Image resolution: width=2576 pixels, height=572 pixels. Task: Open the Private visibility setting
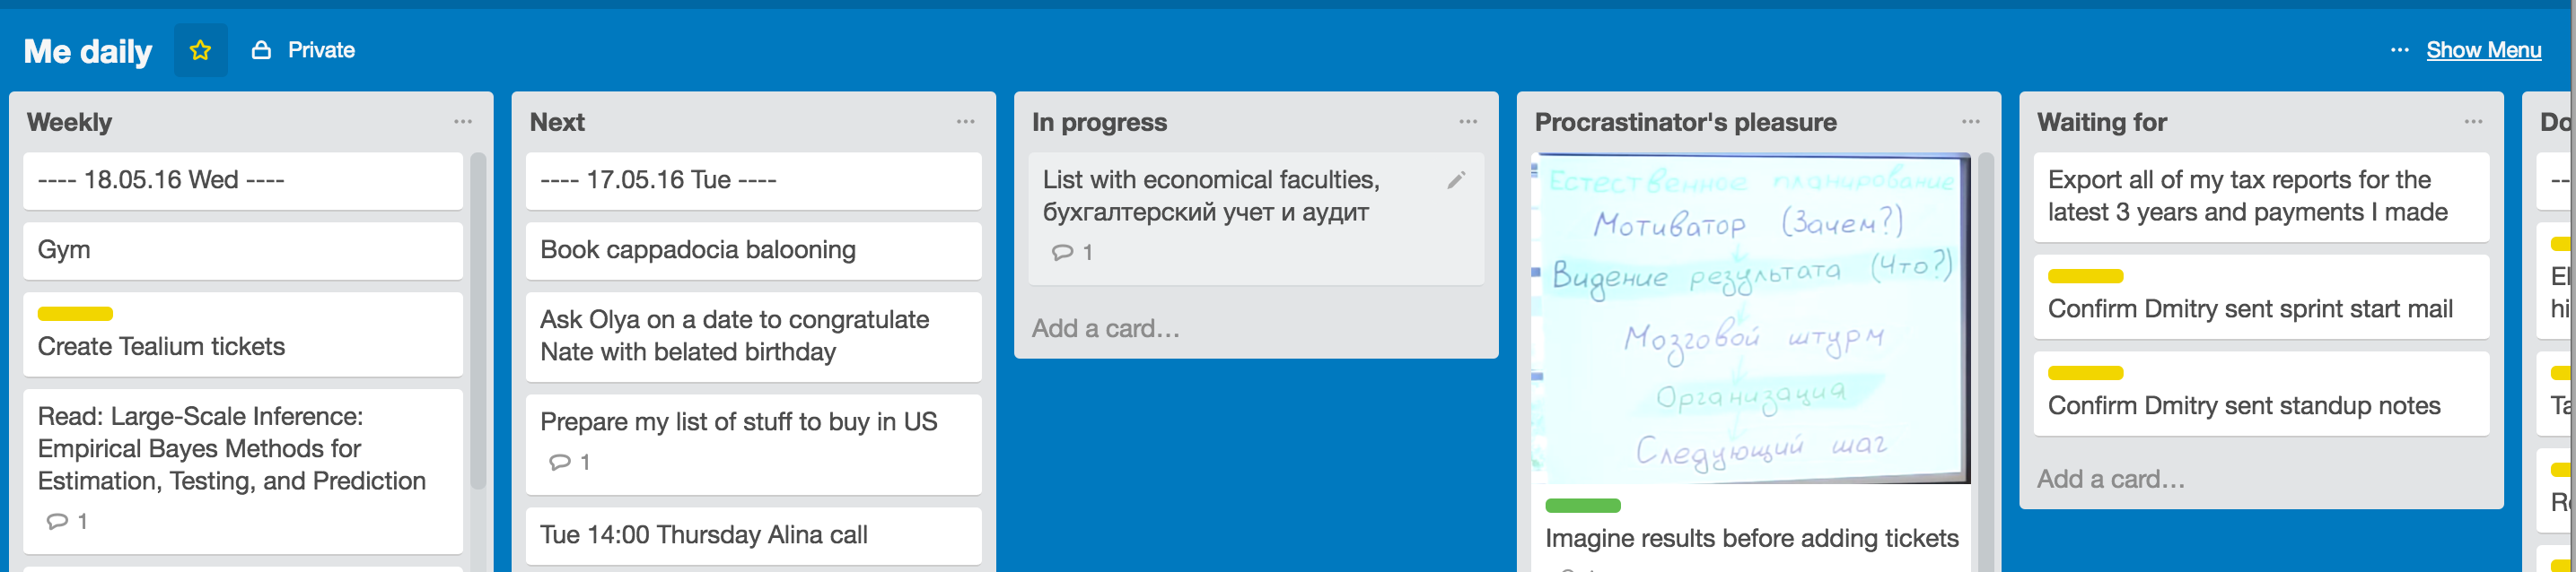pos(303,50)
